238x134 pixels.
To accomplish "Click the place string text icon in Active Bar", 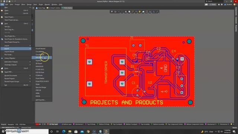I will 154,12.
